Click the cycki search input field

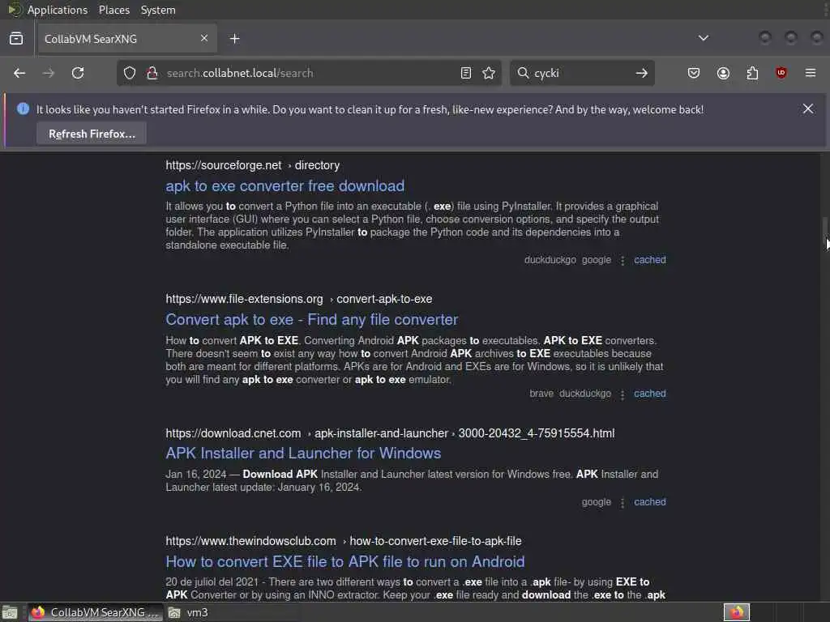pyautogui.click(x=582, y=73)
